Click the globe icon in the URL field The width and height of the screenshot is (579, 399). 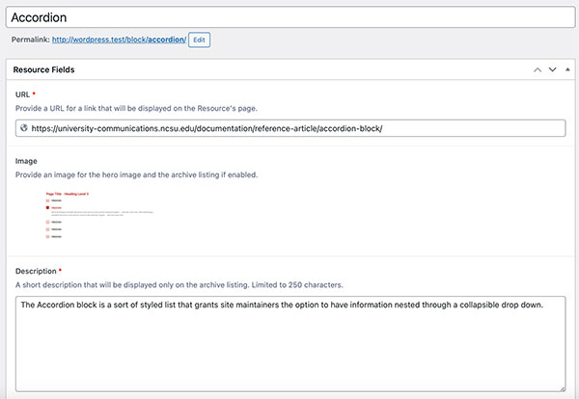click(24, 128)
